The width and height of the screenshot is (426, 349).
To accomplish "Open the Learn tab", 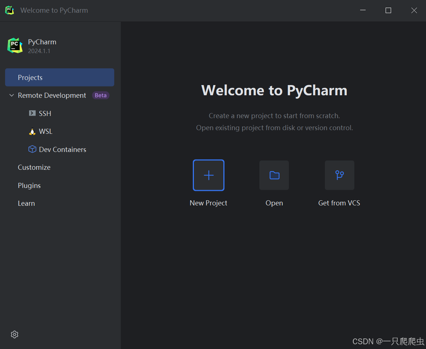I will [26, 204].
